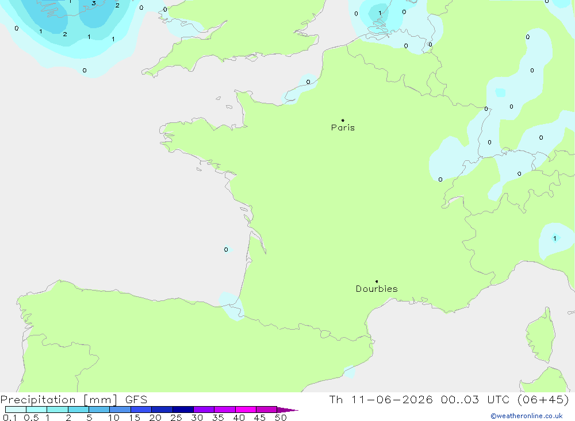The width and height of the screenshot is (575, 421).
Task: Click the forecast date 11-06-2026
Action: click(392, 400)
